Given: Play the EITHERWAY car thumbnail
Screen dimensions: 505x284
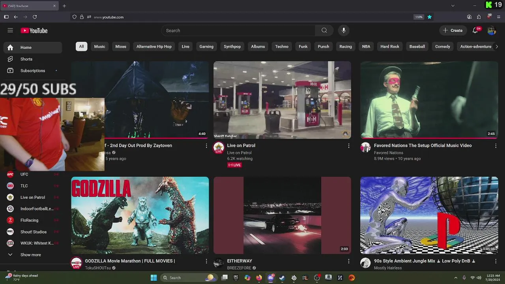Looking at the screenshot, I should 282,215.
